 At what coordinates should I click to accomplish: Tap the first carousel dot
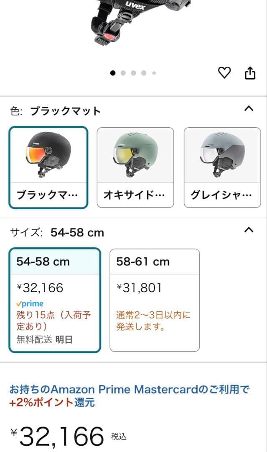[x=112, y=72]
